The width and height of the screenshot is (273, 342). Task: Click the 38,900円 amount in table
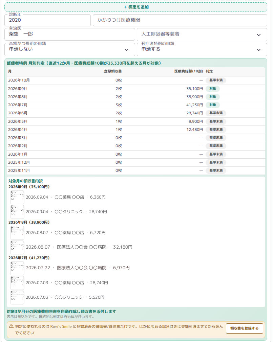point(195,97)
